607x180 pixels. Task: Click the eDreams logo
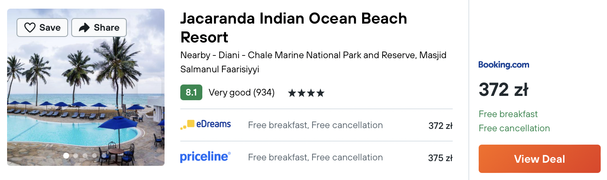205,125
